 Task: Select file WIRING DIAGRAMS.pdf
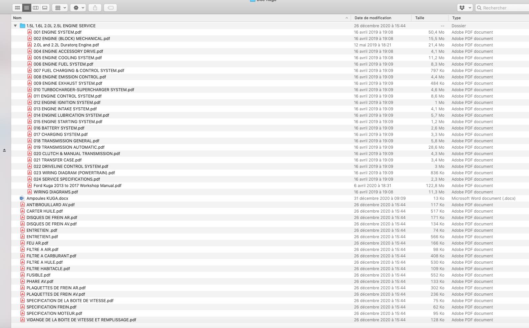coord(56,192)
